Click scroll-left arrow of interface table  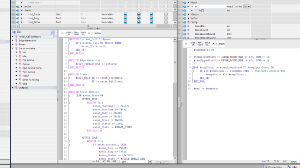click(x=18, y=26)
